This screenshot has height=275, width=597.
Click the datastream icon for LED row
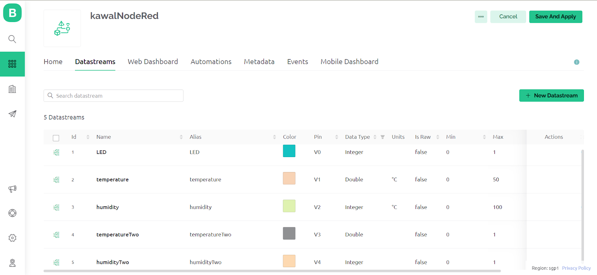(x=56, y=152)
